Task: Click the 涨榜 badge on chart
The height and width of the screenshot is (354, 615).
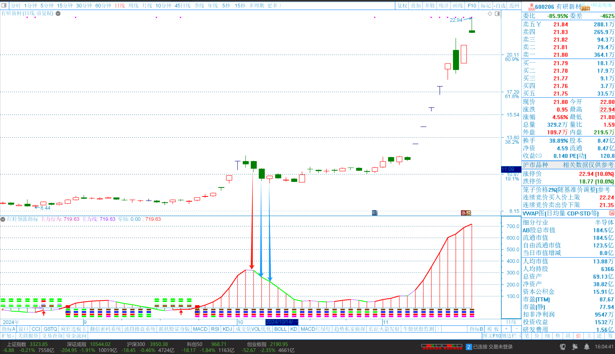Action: click(466, 213)
